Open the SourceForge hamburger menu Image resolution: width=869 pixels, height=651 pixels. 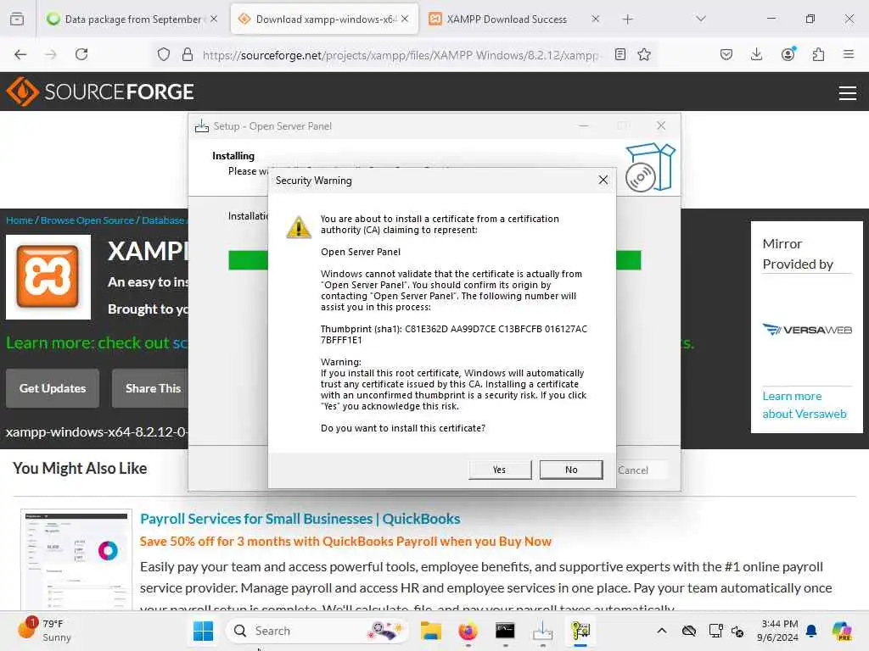click(x=848, y=93)
